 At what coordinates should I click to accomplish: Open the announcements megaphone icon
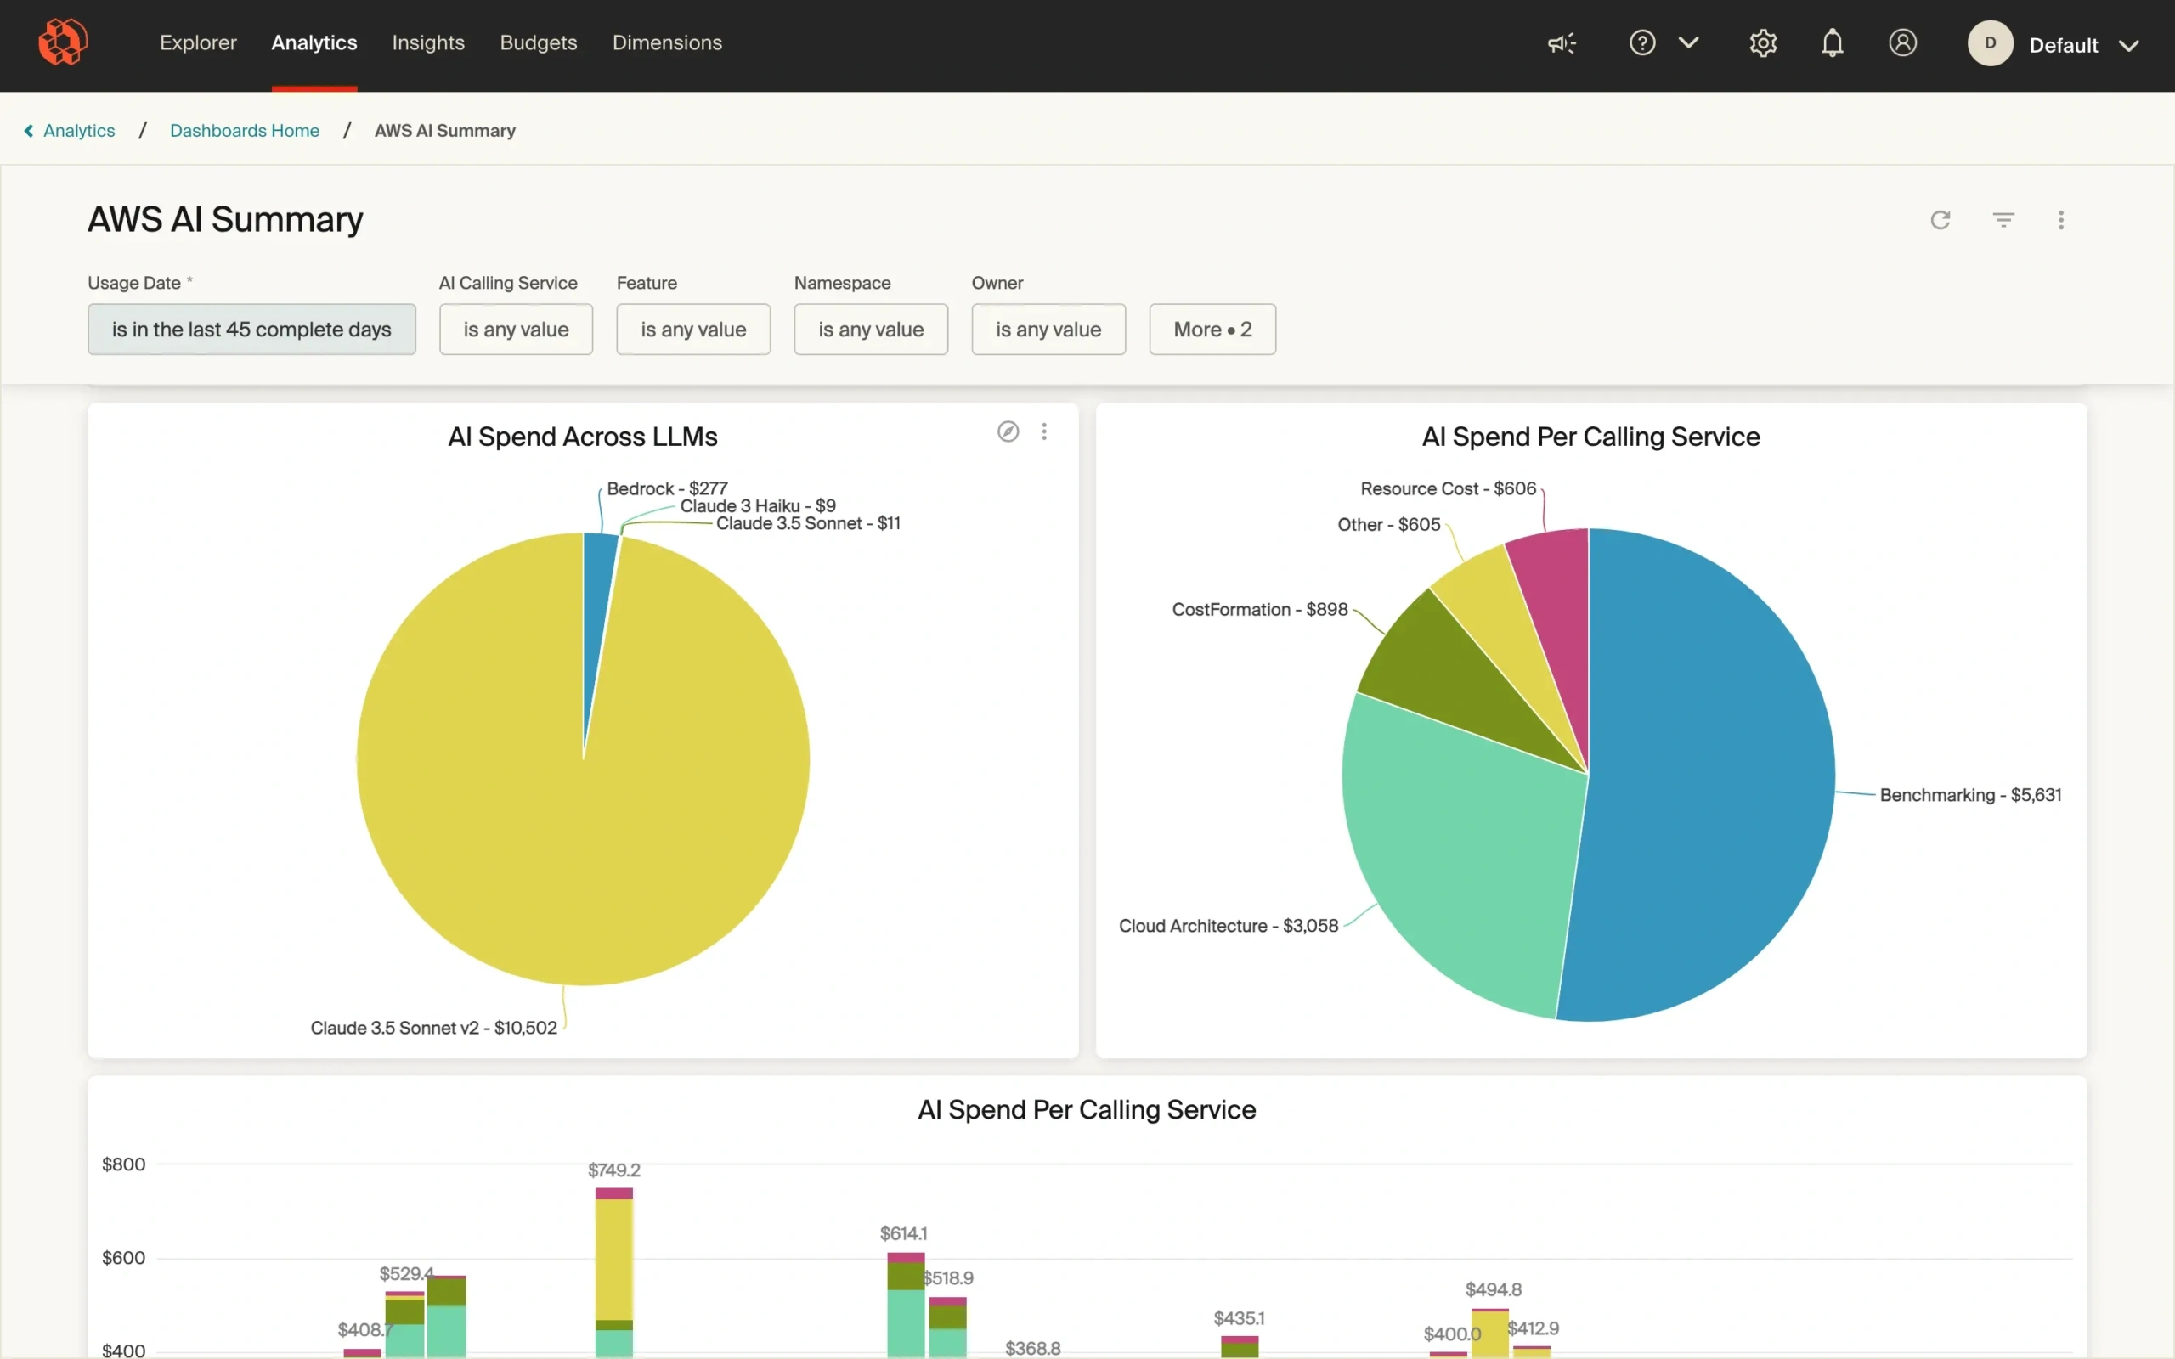(1561, 43)
